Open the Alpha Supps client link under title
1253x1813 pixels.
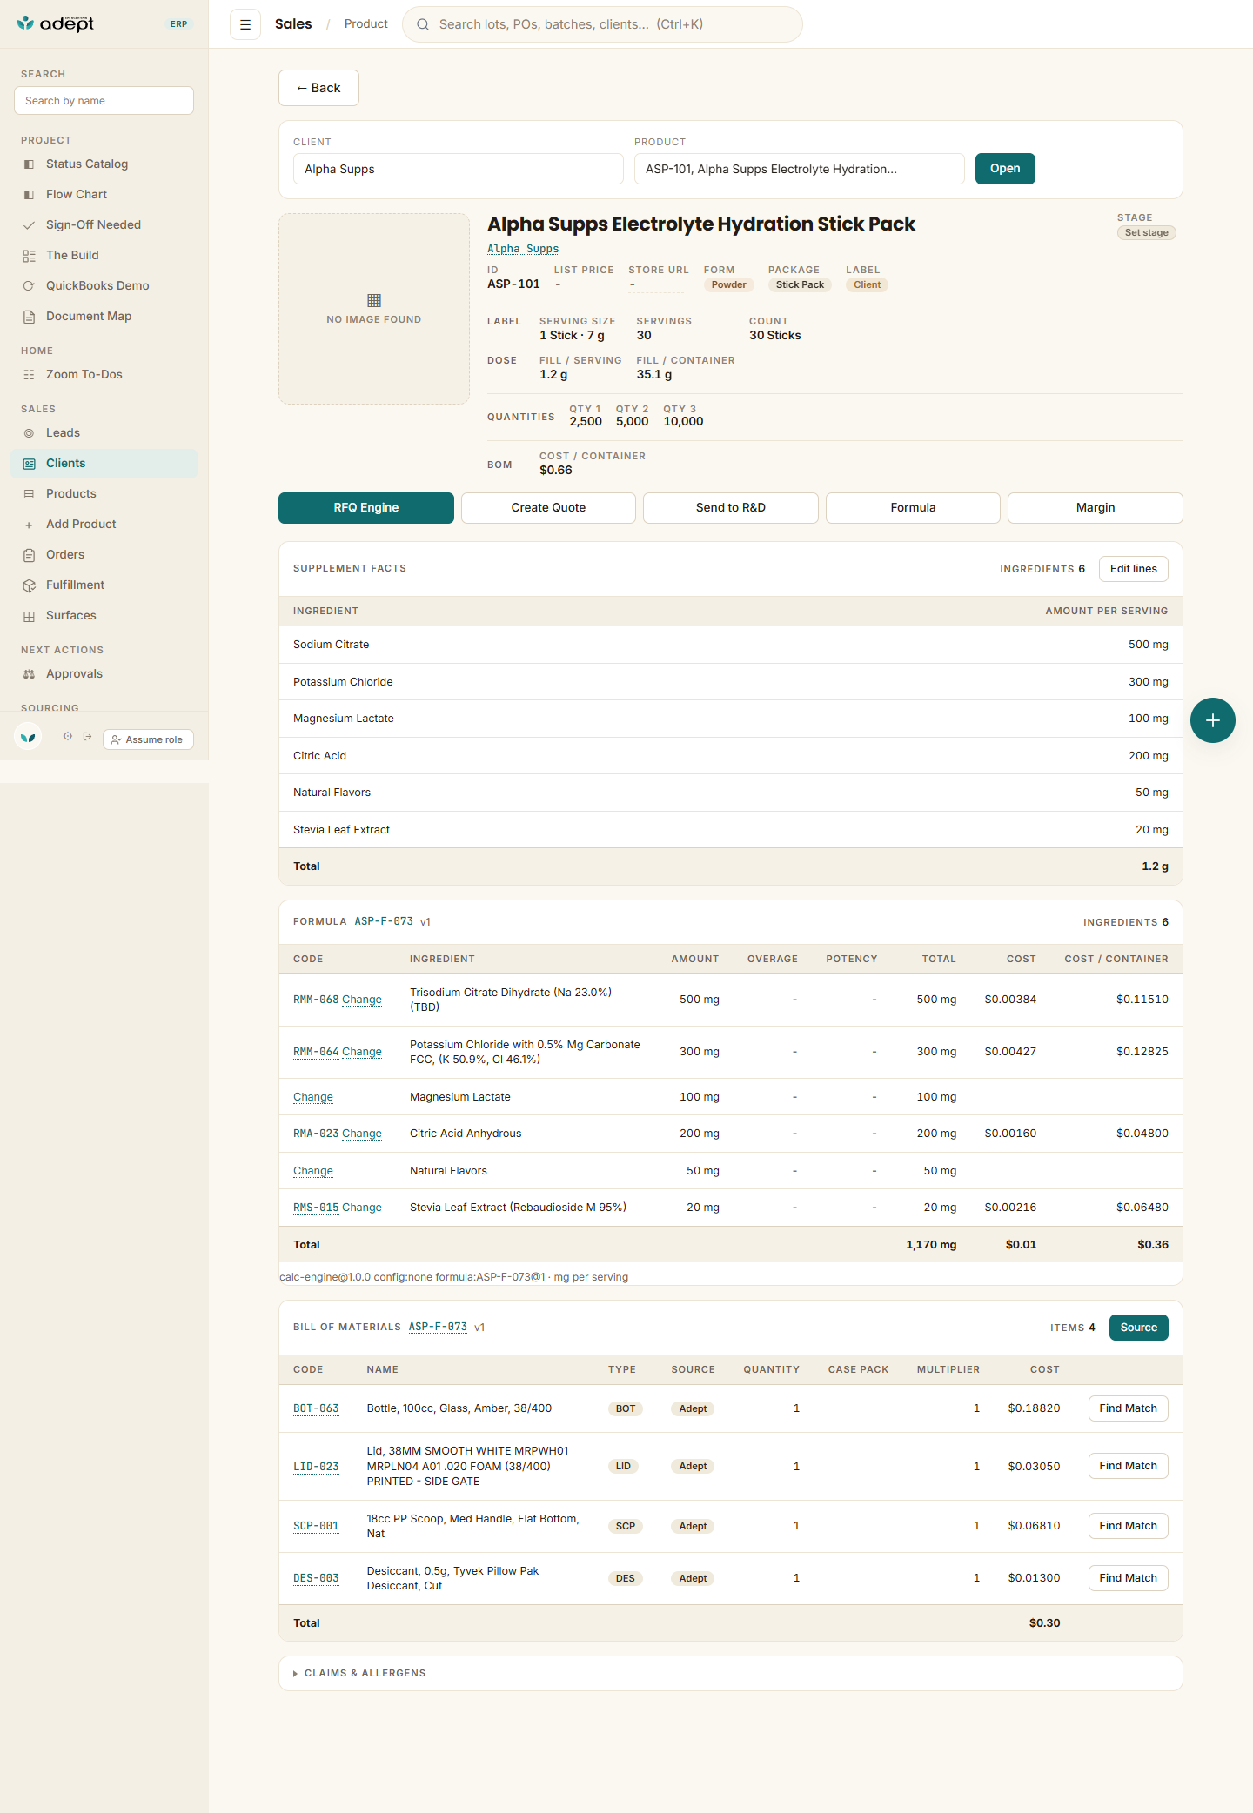click(x=523, y=249)
